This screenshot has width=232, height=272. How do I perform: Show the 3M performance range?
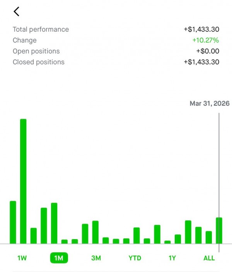coord(96,258)
